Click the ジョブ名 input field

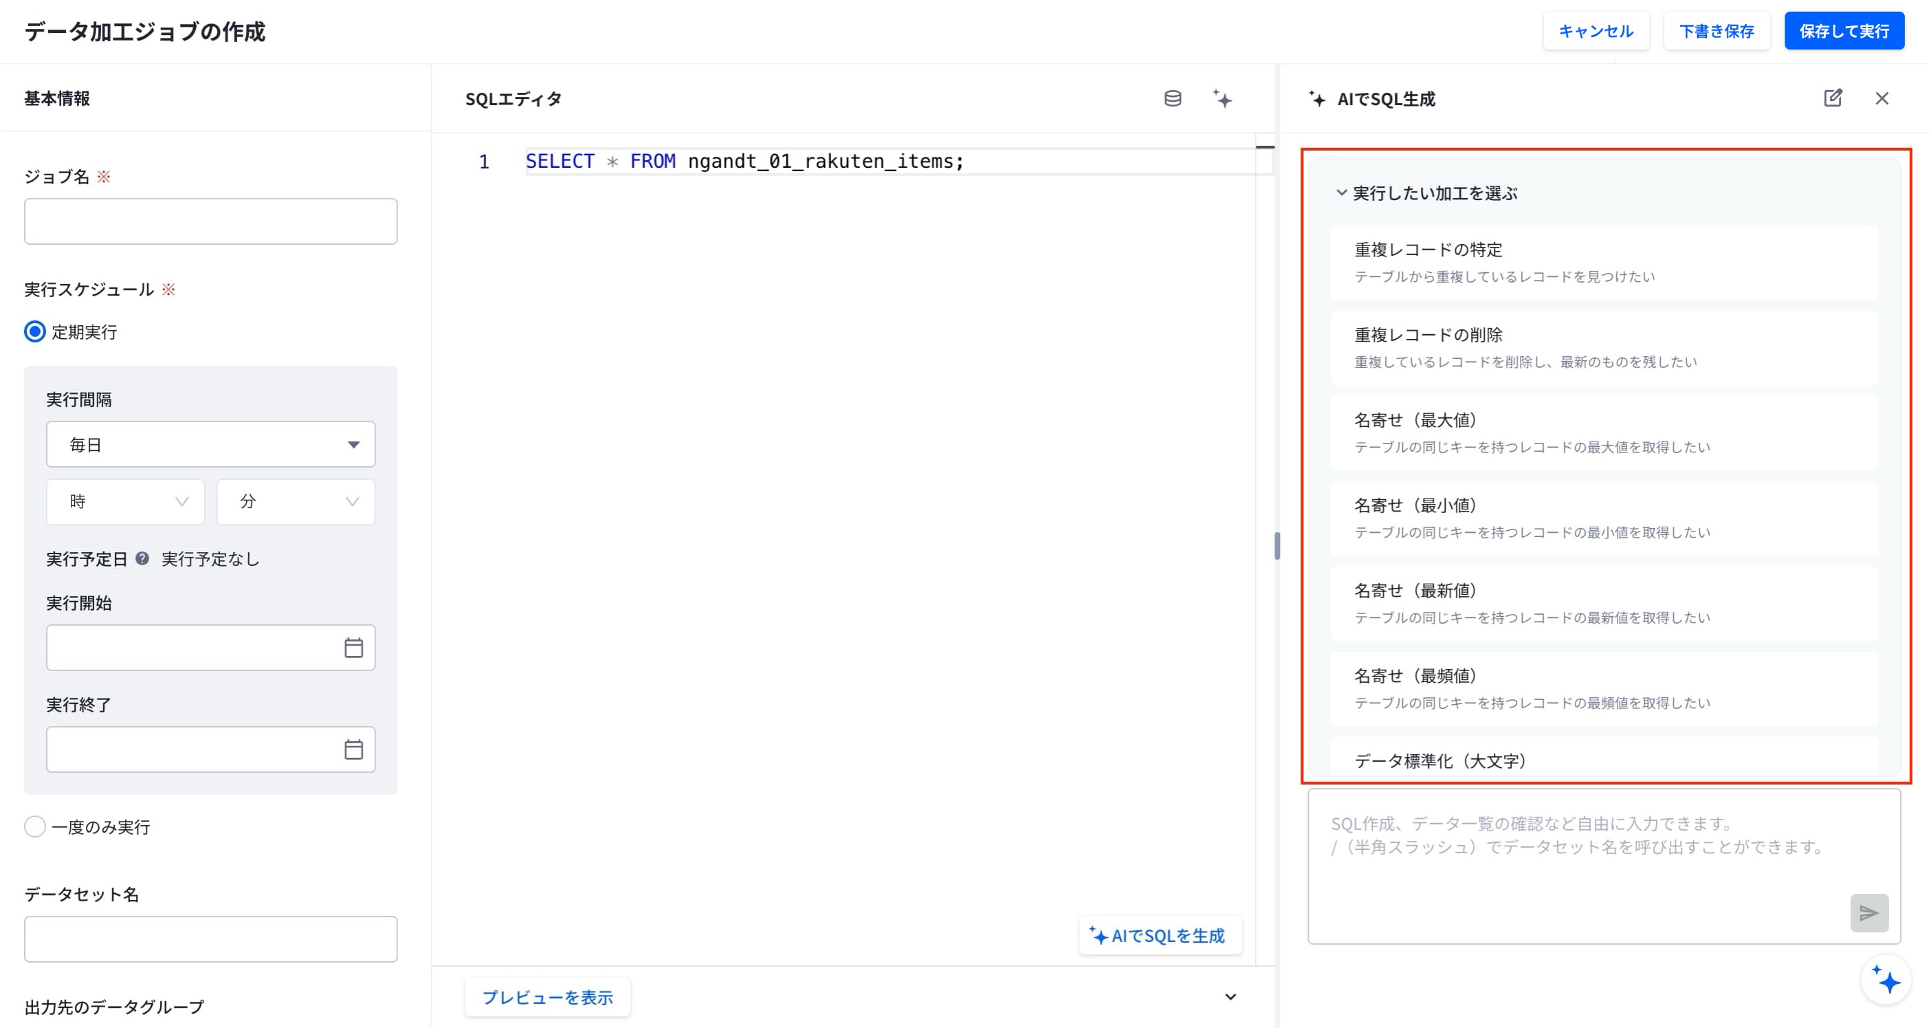(210, 221)
